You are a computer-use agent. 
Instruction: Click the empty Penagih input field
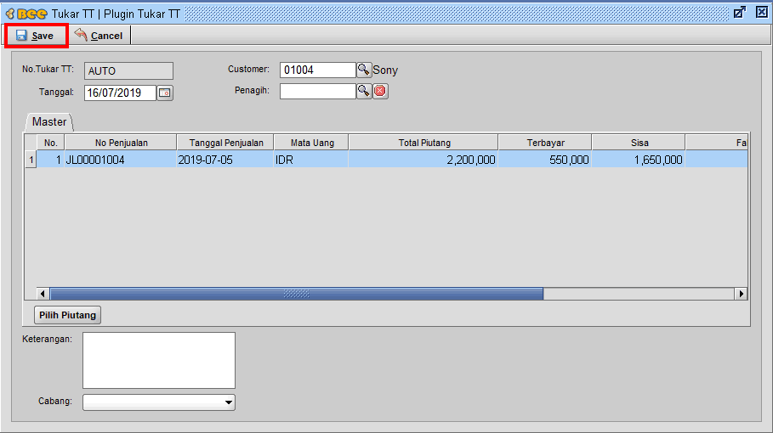[x=317, y=91]
